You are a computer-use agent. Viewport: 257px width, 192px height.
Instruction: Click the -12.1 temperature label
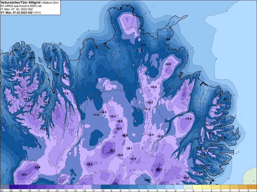tap(66, 77)
